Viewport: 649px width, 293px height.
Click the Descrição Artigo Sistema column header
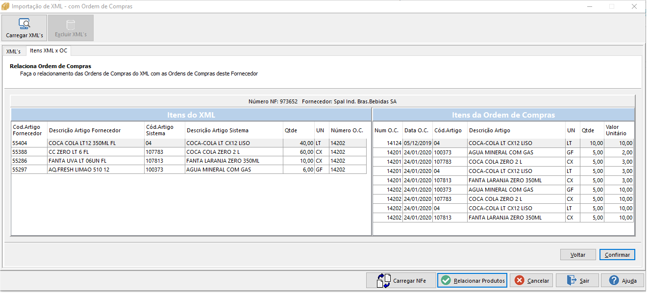(234, 130)
